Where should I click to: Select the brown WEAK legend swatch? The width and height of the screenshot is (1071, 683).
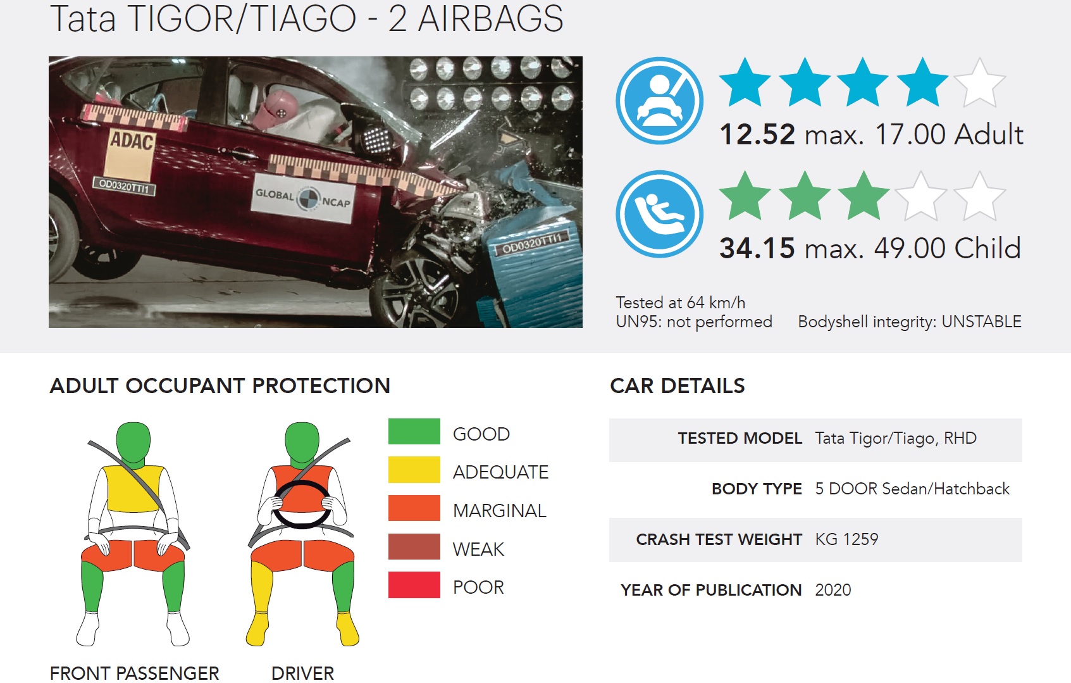click(414, 547)
